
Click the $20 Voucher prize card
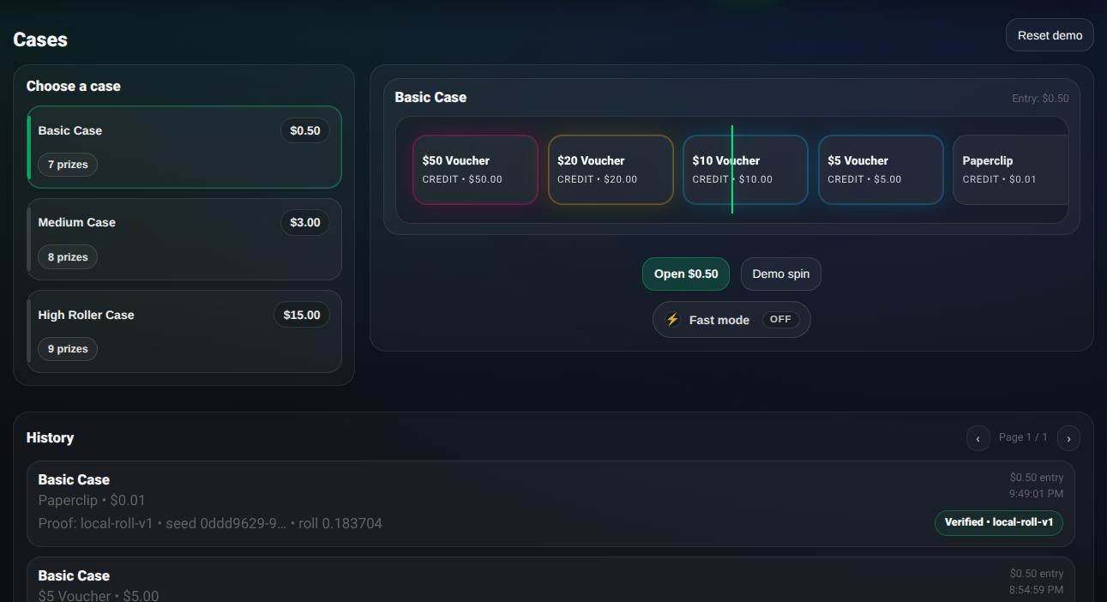pyautogui.click(x=611, y=170)
